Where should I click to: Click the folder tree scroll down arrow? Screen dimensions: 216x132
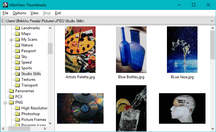[50, 123]
